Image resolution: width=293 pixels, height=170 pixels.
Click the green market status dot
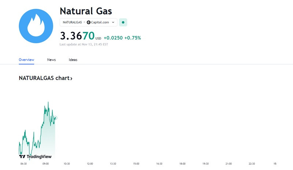123,22
